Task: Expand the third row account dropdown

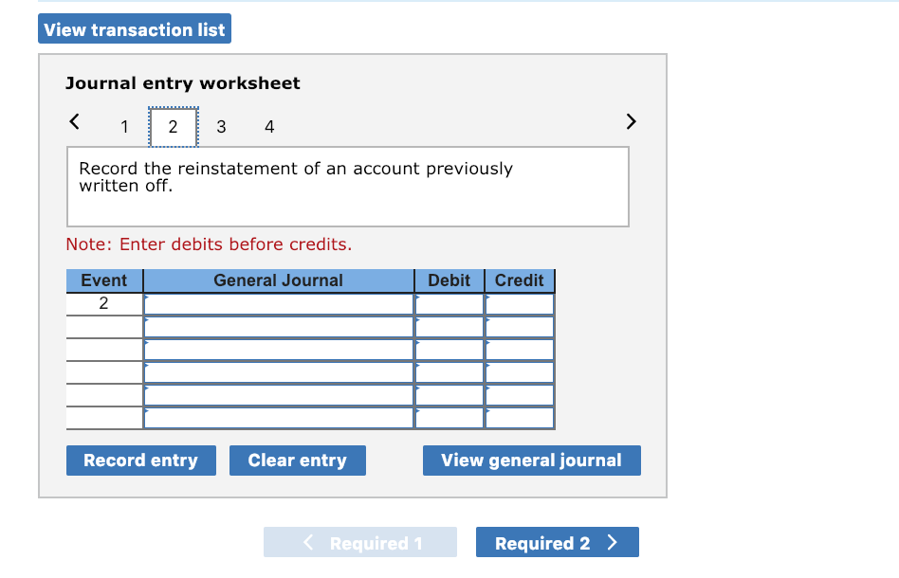Action: [x=278, y=349]
